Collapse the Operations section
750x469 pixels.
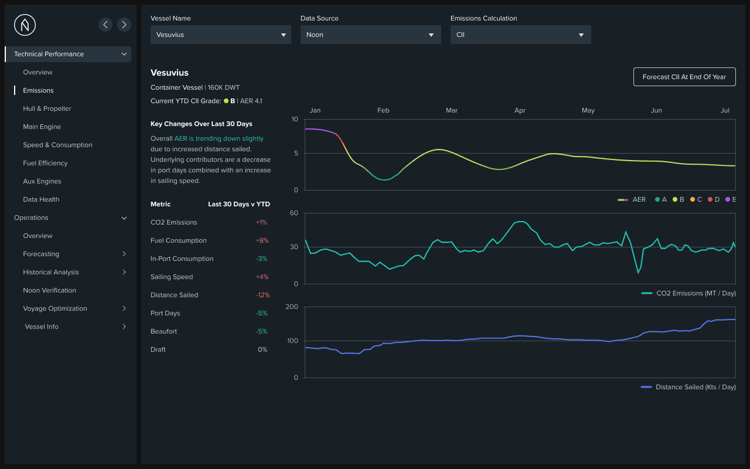[x=124, y=217]
